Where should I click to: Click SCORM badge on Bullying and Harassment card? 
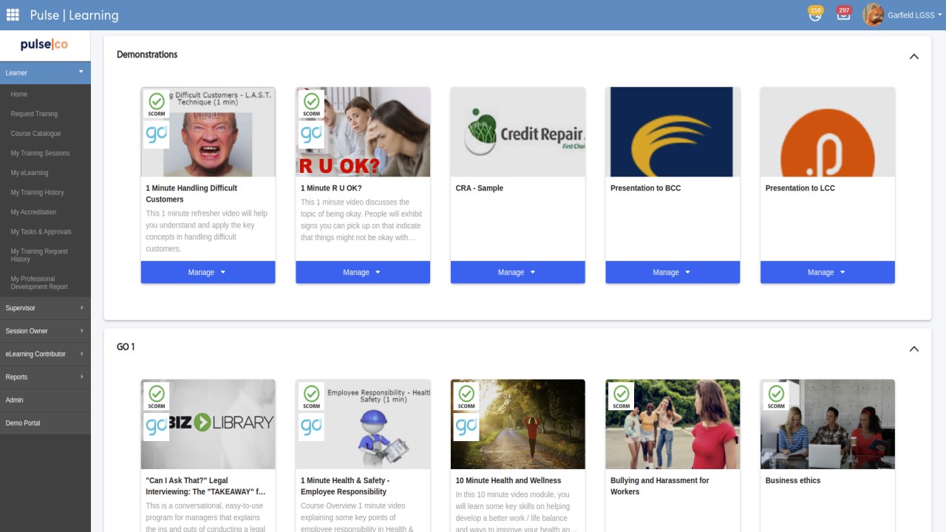click(x=621, y=396)
